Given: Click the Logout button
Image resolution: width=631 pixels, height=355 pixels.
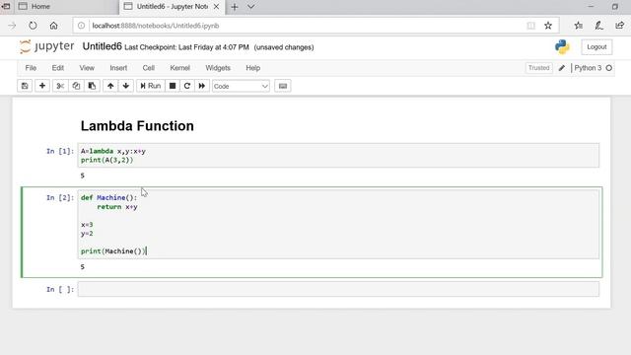Looking at the screenshot, I should click(x=596, y=47).
